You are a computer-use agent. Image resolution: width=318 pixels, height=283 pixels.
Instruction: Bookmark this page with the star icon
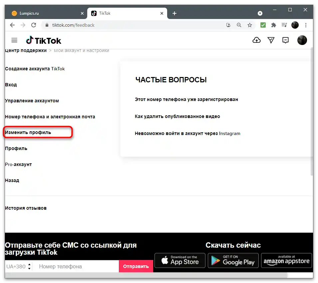point(250,25)
